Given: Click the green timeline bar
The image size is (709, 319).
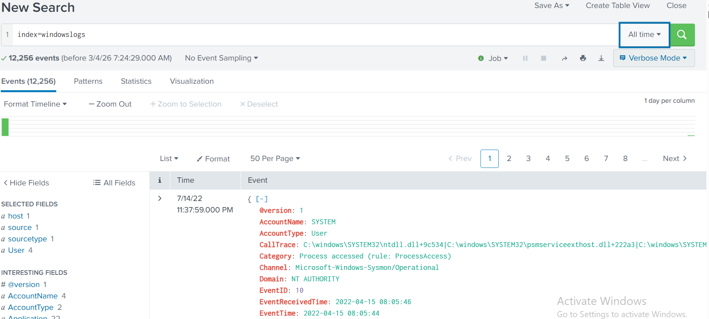Looking at the screenshot, I should click(x=5, y=127).
